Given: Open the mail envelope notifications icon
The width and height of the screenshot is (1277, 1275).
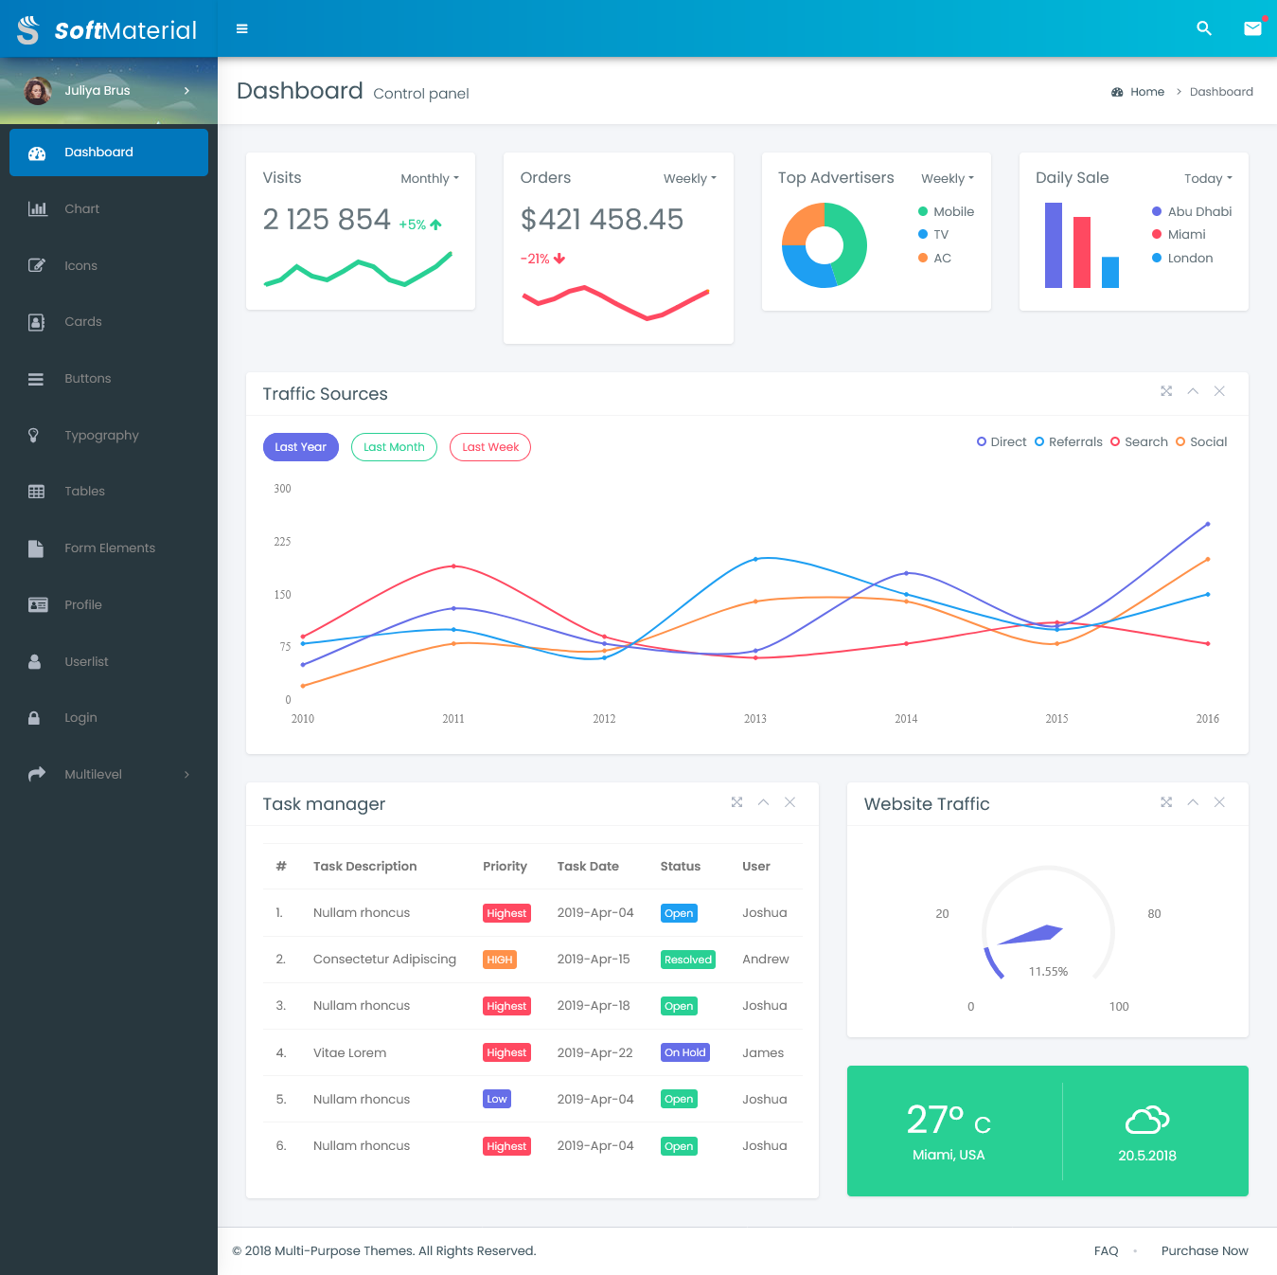Looking at the screenshot, I should [x=1252, y=28].
